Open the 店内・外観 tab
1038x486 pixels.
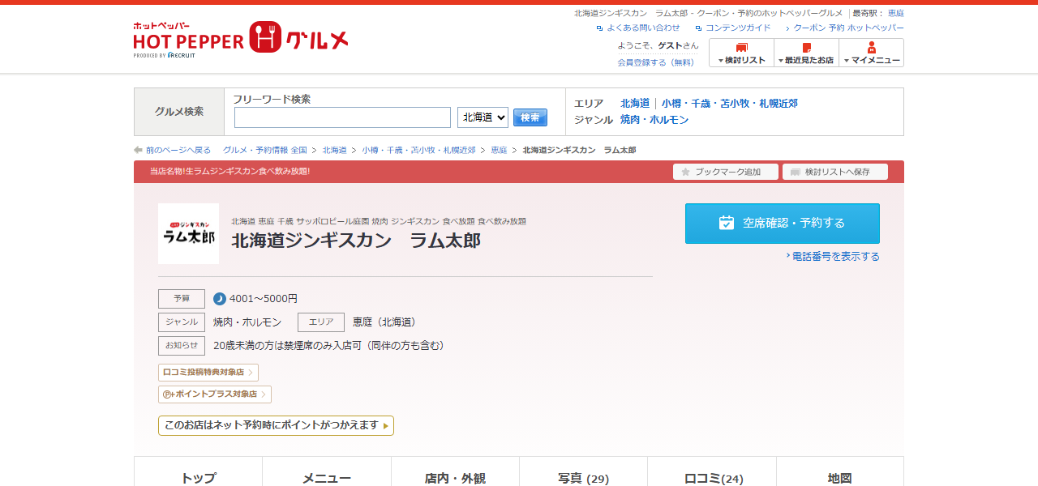[455, 471]
